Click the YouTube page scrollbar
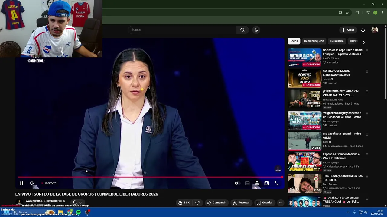The height and width of the screenshot is (217, 387). (x=385, y=64)
